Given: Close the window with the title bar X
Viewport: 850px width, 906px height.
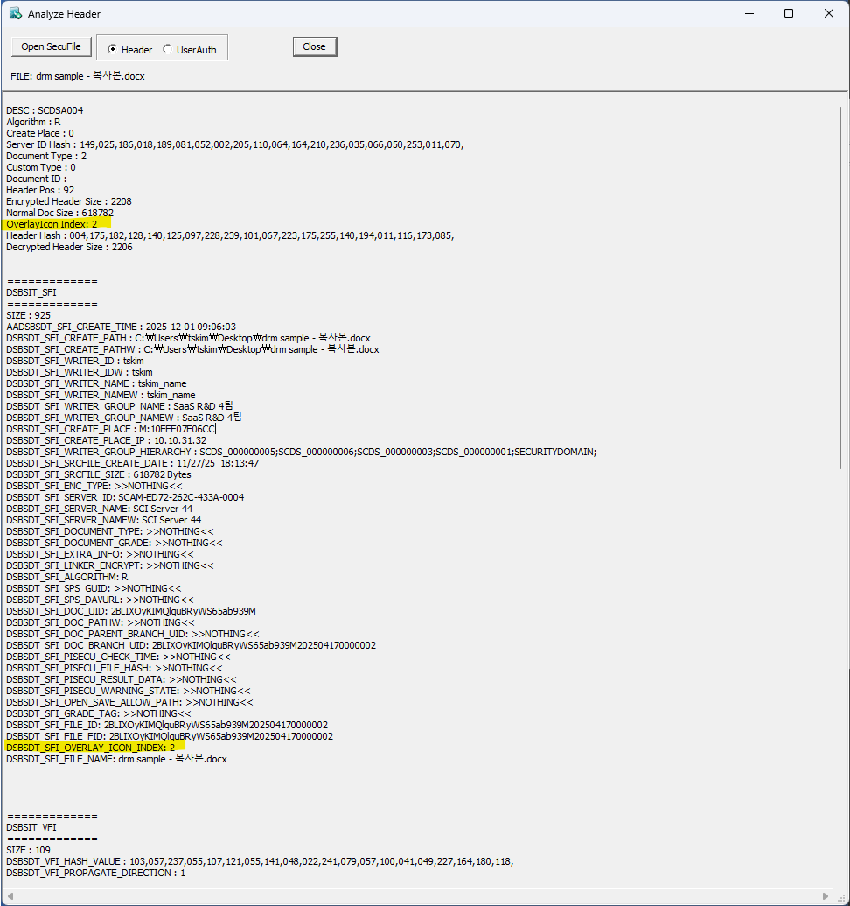Looking at the screenshot, I should 829,13.
